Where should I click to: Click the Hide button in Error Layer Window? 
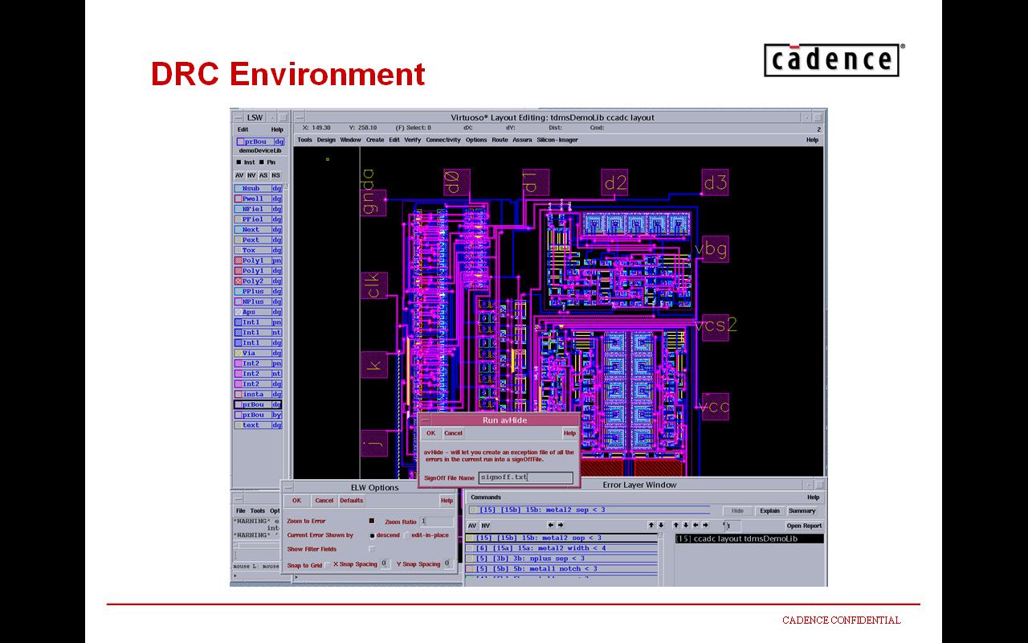tap(737, 511)
